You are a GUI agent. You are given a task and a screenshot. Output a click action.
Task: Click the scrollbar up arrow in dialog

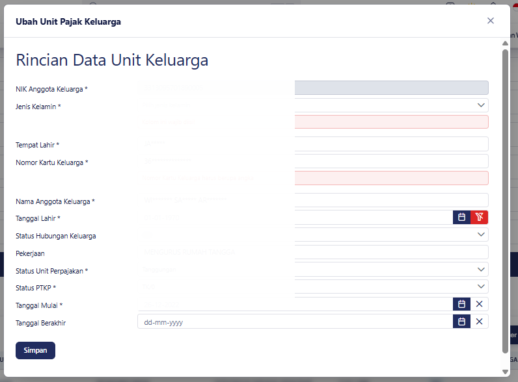[505, 44]
